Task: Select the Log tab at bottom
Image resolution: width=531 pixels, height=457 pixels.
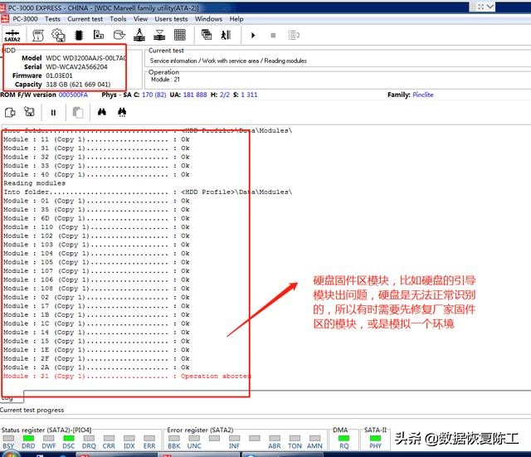Action: (x=12, y=396)
